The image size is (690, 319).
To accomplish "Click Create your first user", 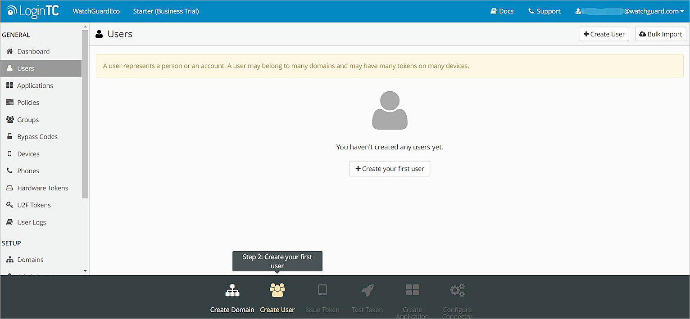I will click(x=390, y=168).
